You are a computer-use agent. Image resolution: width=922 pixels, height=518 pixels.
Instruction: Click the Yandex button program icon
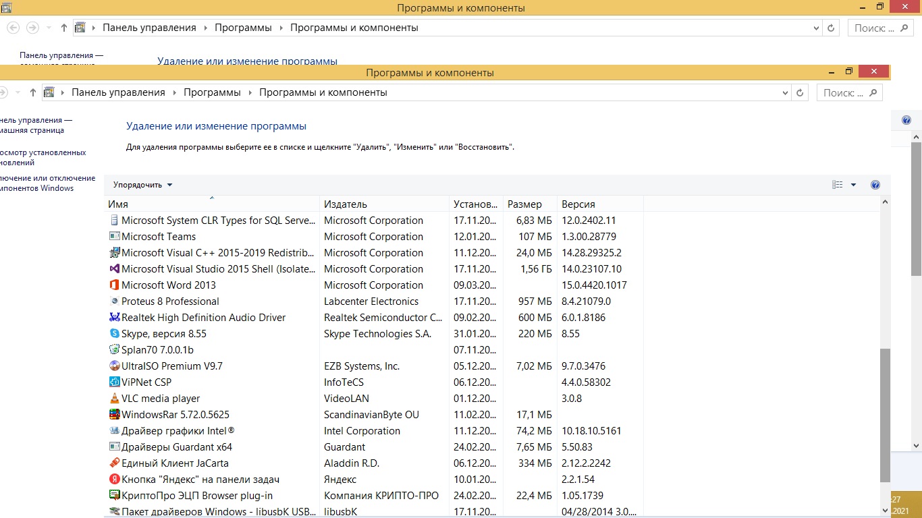pos(115,480)
